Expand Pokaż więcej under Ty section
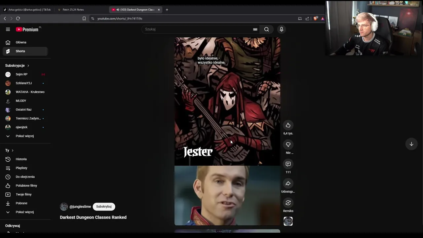 (x=25, y=212)
